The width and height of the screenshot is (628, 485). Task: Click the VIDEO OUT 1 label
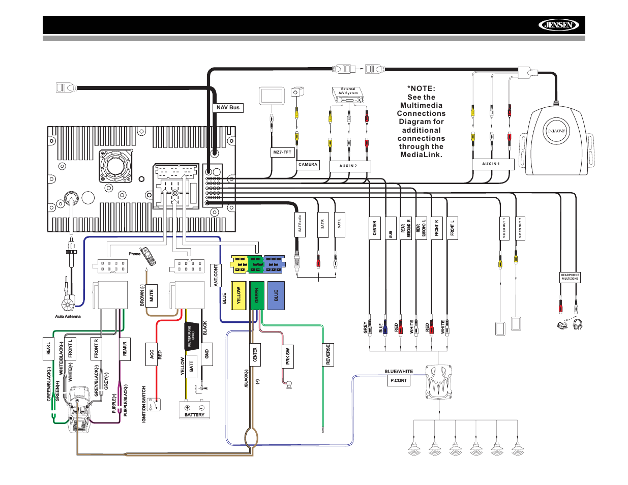(x=504, y=228)
